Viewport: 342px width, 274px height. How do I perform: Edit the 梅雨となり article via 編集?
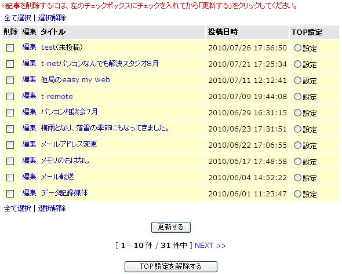click(x=29, y=128)
